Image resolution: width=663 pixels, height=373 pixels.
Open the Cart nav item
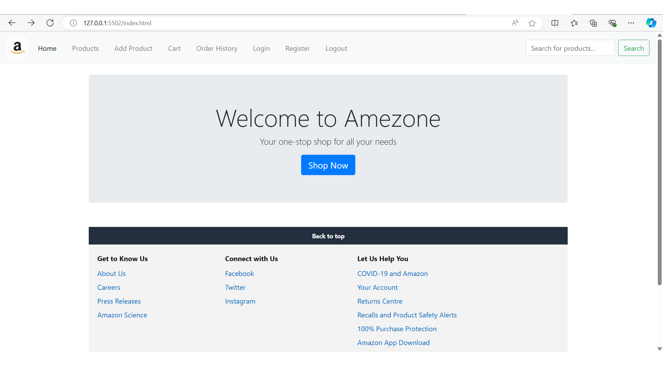click(174, 48)
